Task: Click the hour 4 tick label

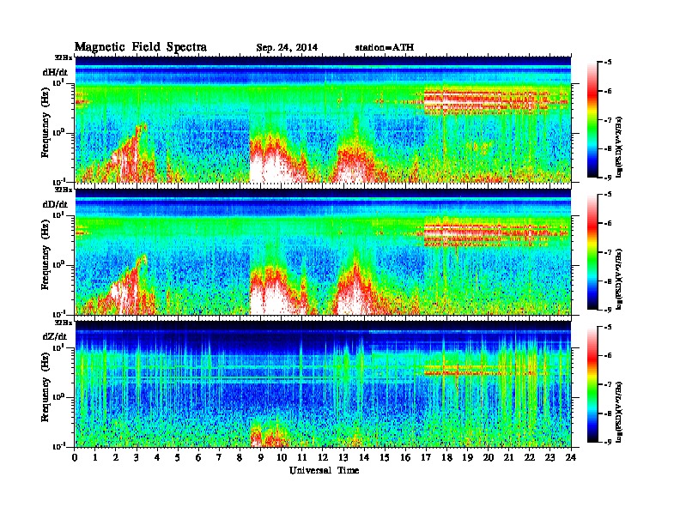Action: tap(157, 457)
